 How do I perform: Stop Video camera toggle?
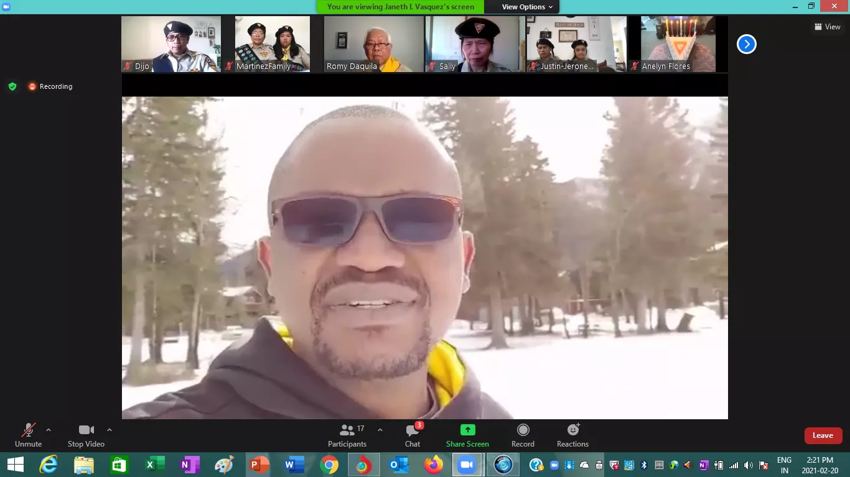click(x=86, y=435)
